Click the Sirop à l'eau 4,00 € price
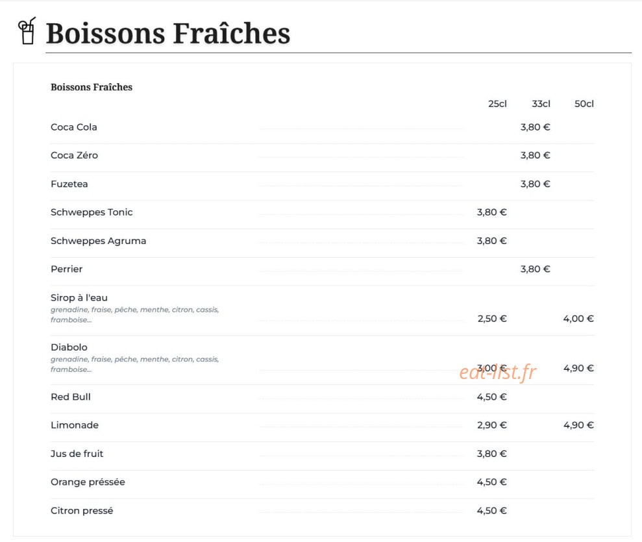Viewport: 642px width, 542px height. point(578,319)
